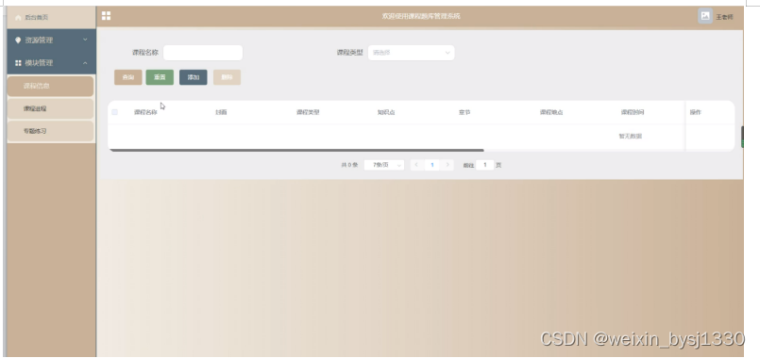Expand the 资源管理 menu chevron
Screen dimensions: 760x358
tap(85, 40)
